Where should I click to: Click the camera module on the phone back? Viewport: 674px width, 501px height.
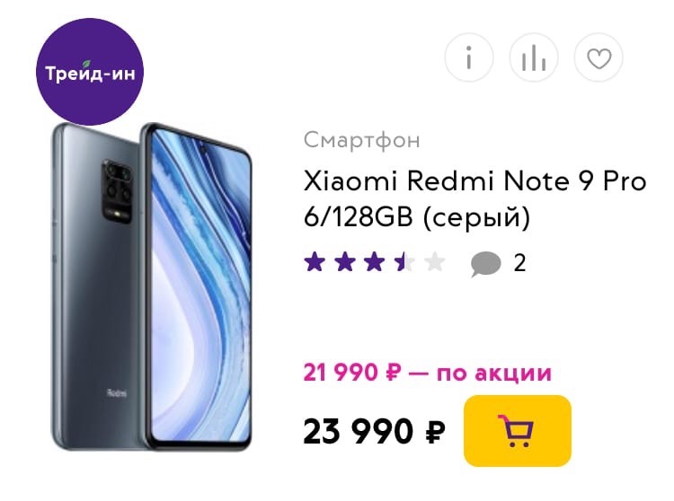(x=116, y=190)
